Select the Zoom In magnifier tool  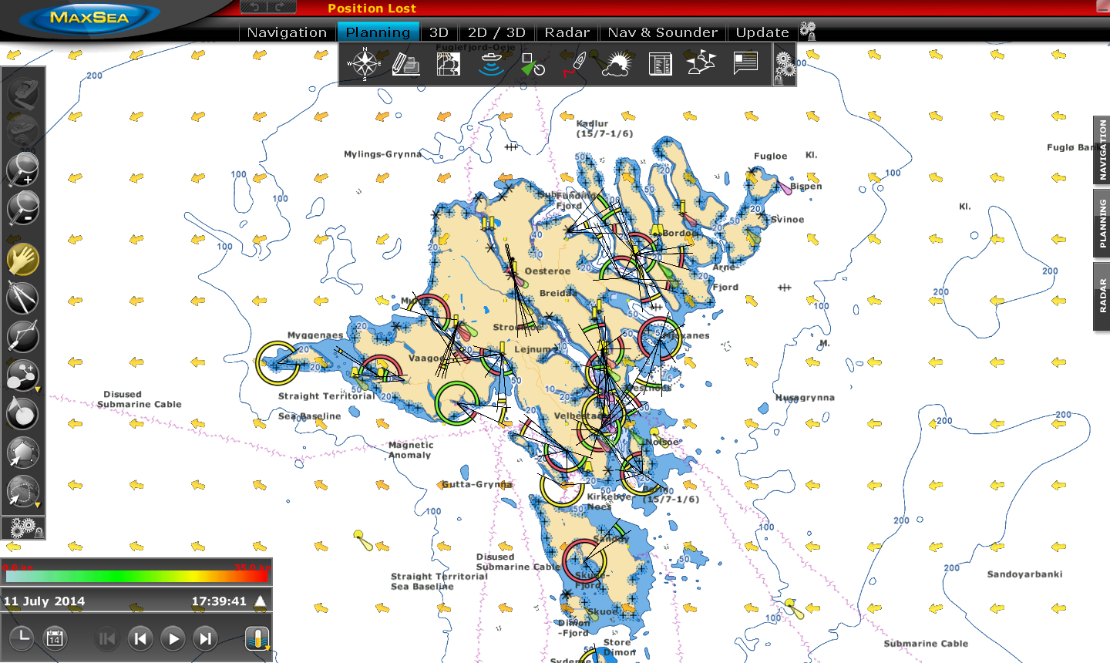coord(23,169)
